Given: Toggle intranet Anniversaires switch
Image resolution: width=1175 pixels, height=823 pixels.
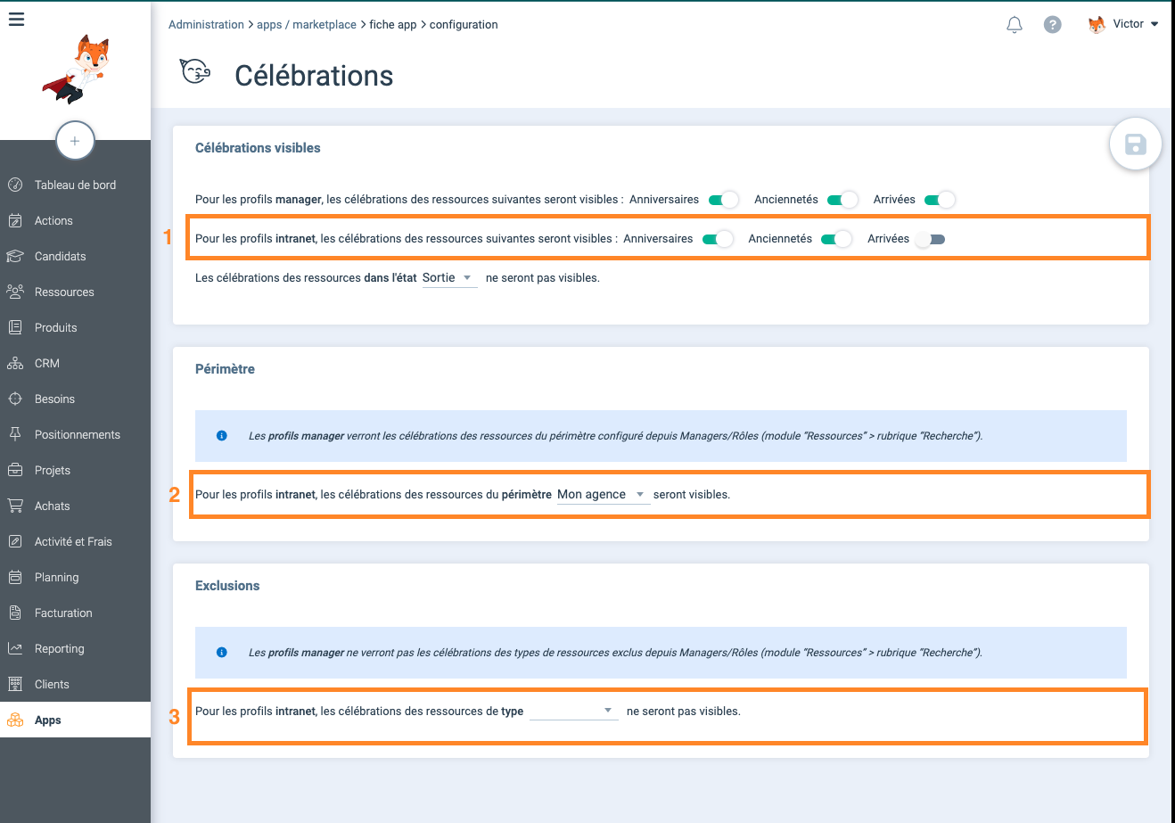Looking at the screenshot, I should [718, 239].
